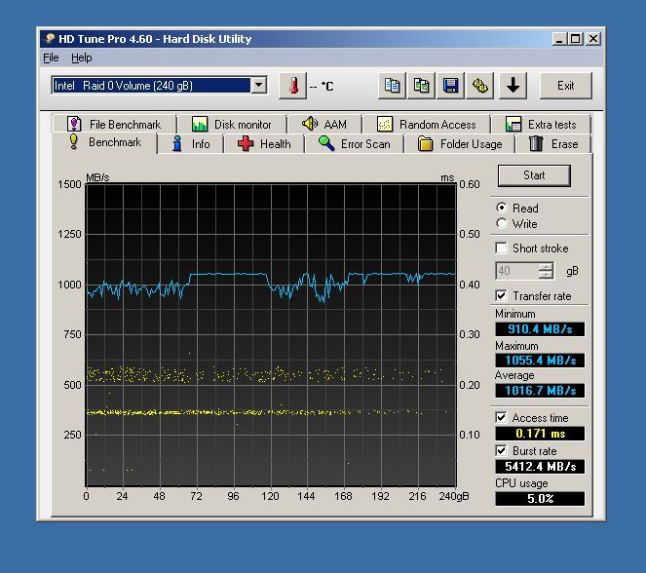Click the Exit button
Image resolution: width=646 pixels, height=573 pixels.
coord(566,86)
